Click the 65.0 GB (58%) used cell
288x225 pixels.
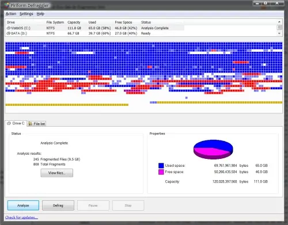coord(100,28)
